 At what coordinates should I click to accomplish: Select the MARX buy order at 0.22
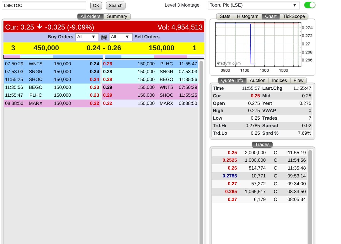coord(52,103)
